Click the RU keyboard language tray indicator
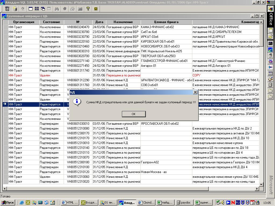Image resolution: width=275 pixels, height=206 pixels. pyautogui.click(x=238, y=203)
